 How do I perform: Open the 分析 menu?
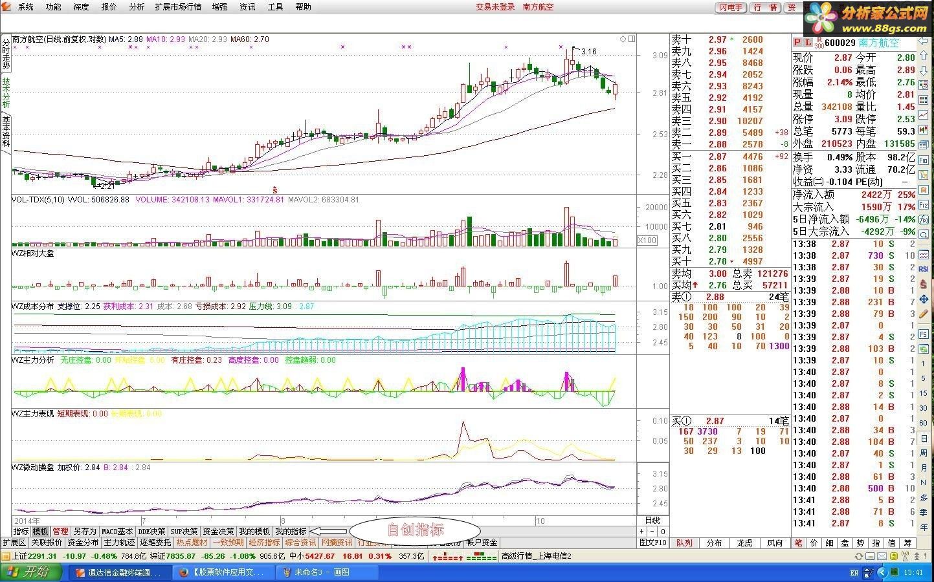tap(137, 7)
